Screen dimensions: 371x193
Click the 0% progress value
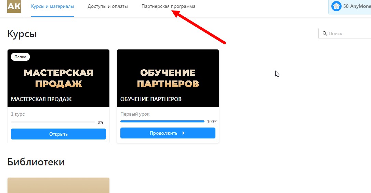click(101, 122)
